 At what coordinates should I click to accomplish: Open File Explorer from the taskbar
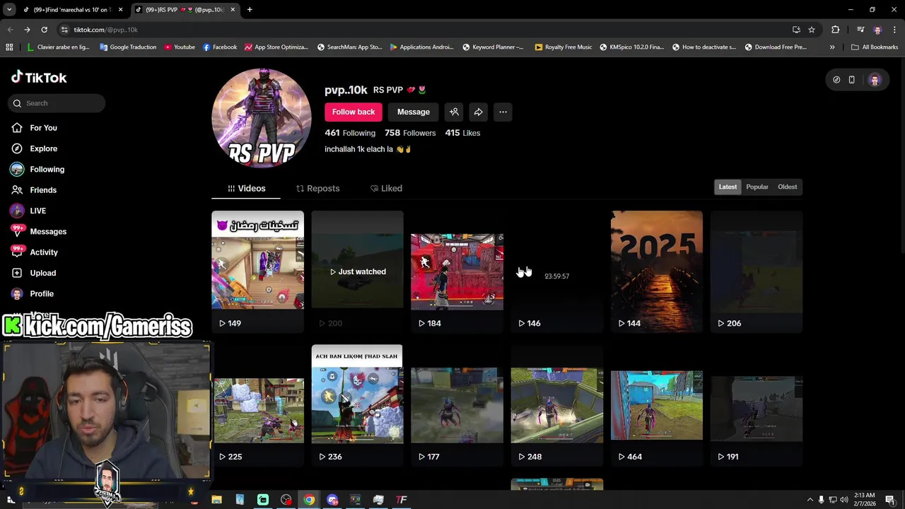(216, 500)
